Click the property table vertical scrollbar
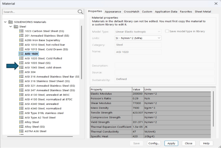The height and width of the screenshot is (148, 221). click(x=213, y=109)
